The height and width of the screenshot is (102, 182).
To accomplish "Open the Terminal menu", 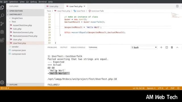I will pos(42,2).
